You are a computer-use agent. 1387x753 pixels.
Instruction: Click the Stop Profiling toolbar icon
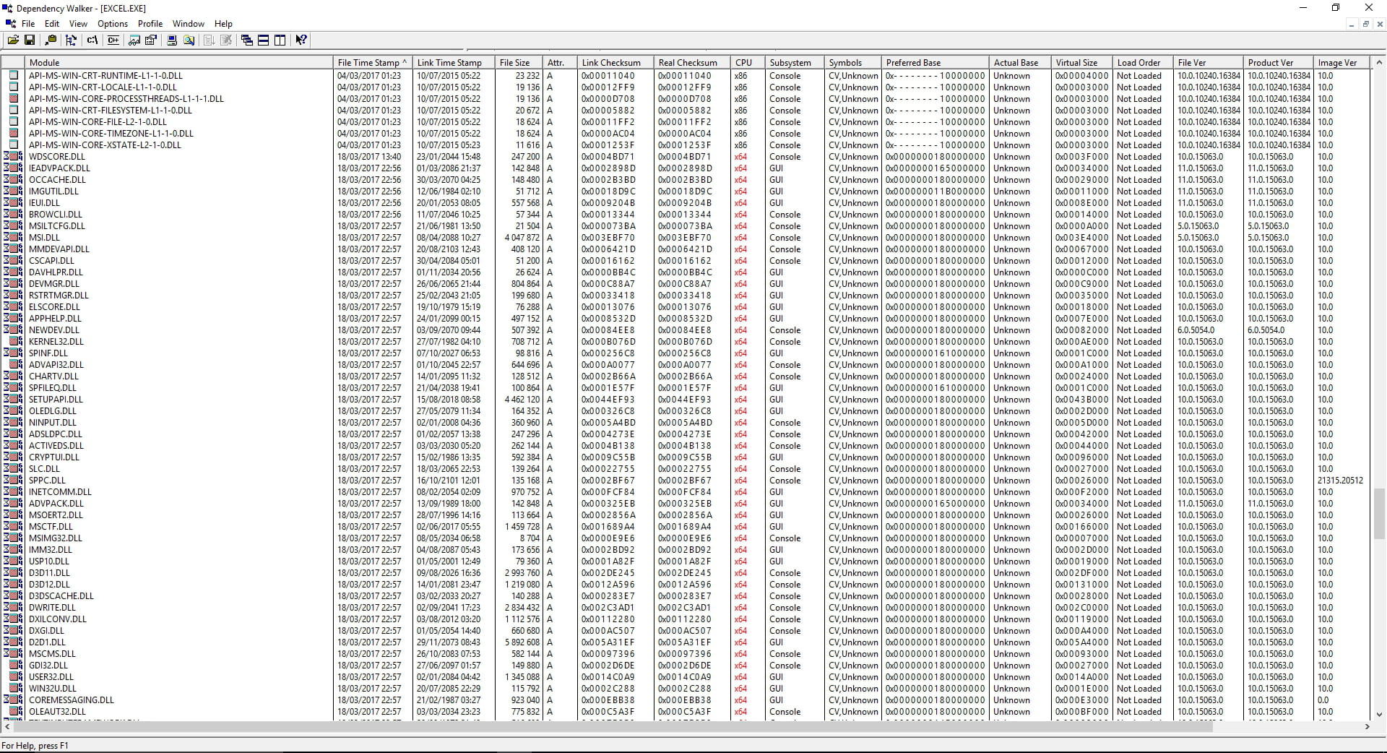[226, 40]
